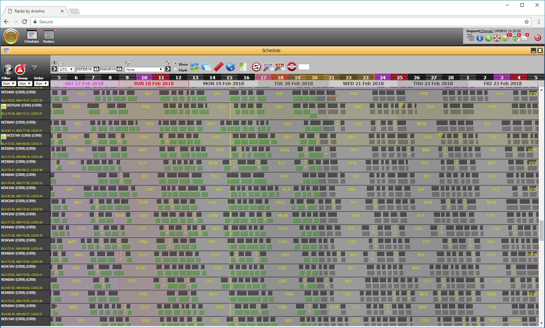Open the red warning alerts icon

point(20,69)
